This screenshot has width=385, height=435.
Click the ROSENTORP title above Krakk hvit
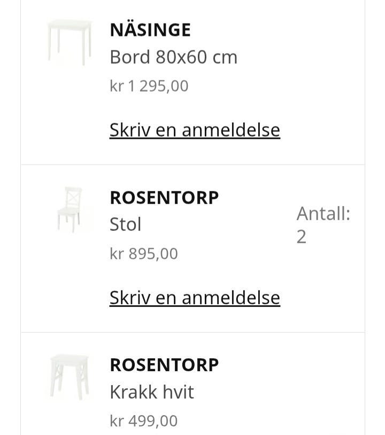coord(164,365)
